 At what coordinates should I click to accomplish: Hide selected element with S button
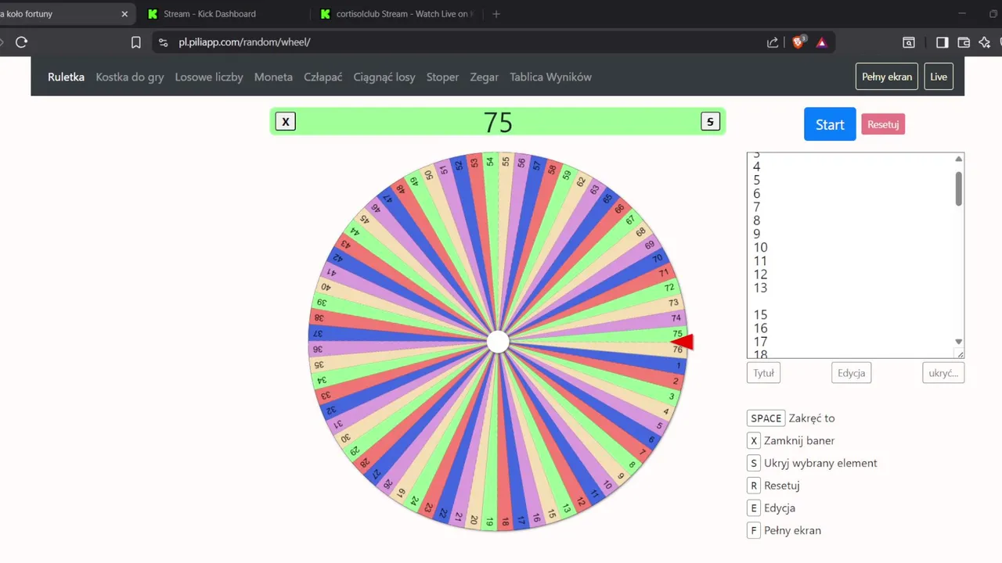(710, 121)
